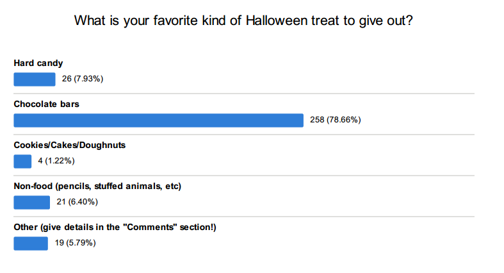Click the divider line below Non-food row
Image resolution: width=504 pixels, height=273 pixels.
tap(244, 217)
